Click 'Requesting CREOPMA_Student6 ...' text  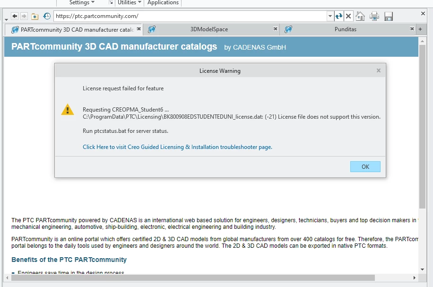tap(126, 110)
